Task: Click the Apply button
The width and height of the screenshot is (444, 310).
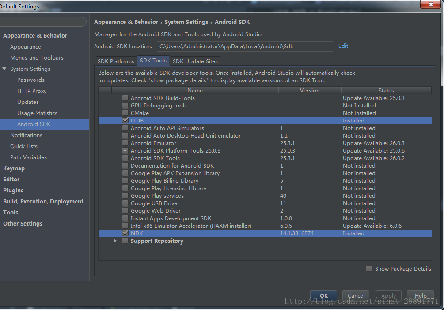Action: 388,295
